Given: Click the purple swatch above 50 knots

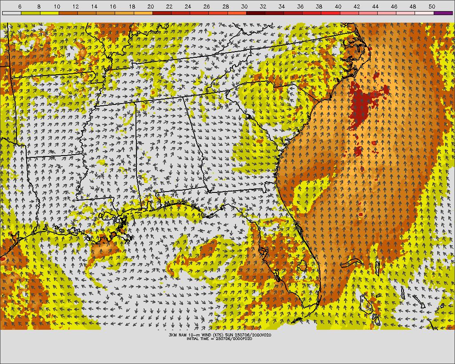Looking at the screenshot, I should tap(443, 13).
